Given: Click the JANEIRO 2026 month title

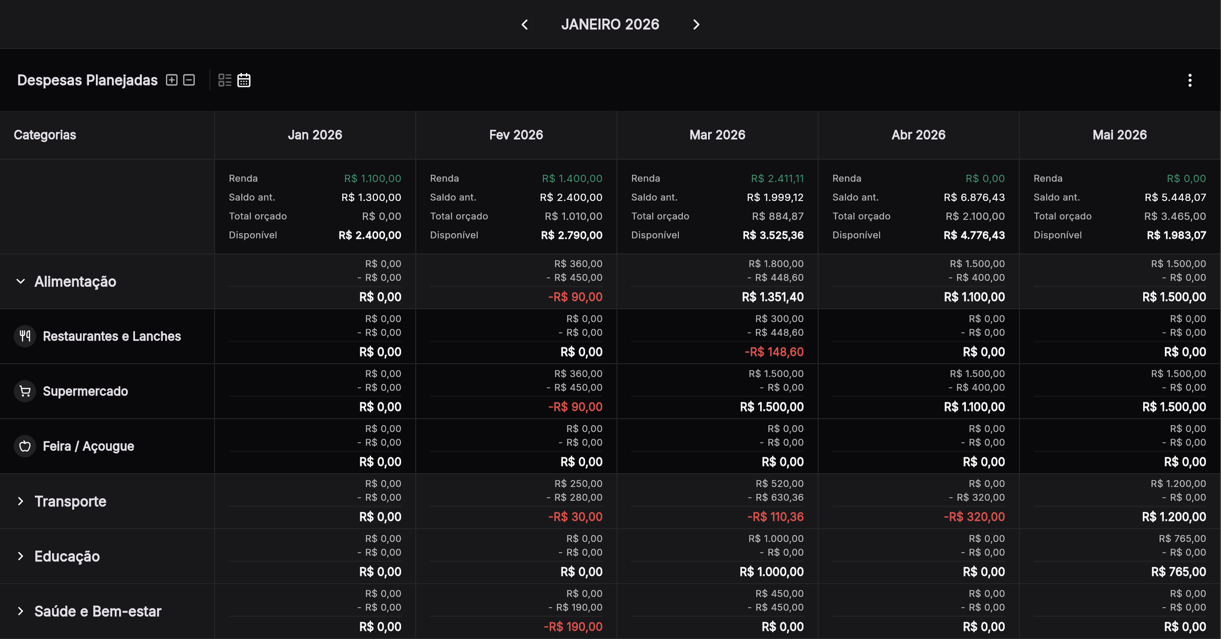Looking at the screenshot, I should point(610,24).
